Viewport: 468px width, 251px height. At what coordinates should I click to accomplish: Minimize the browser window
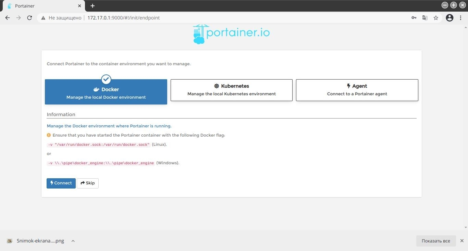tap(445, 5)
